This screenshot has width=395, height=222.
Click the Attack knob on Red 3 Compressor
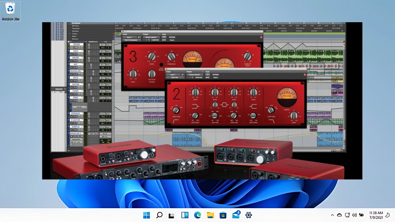[152, 74]
